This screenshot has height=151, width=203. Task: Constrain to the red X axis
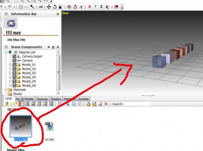point(89,7)
